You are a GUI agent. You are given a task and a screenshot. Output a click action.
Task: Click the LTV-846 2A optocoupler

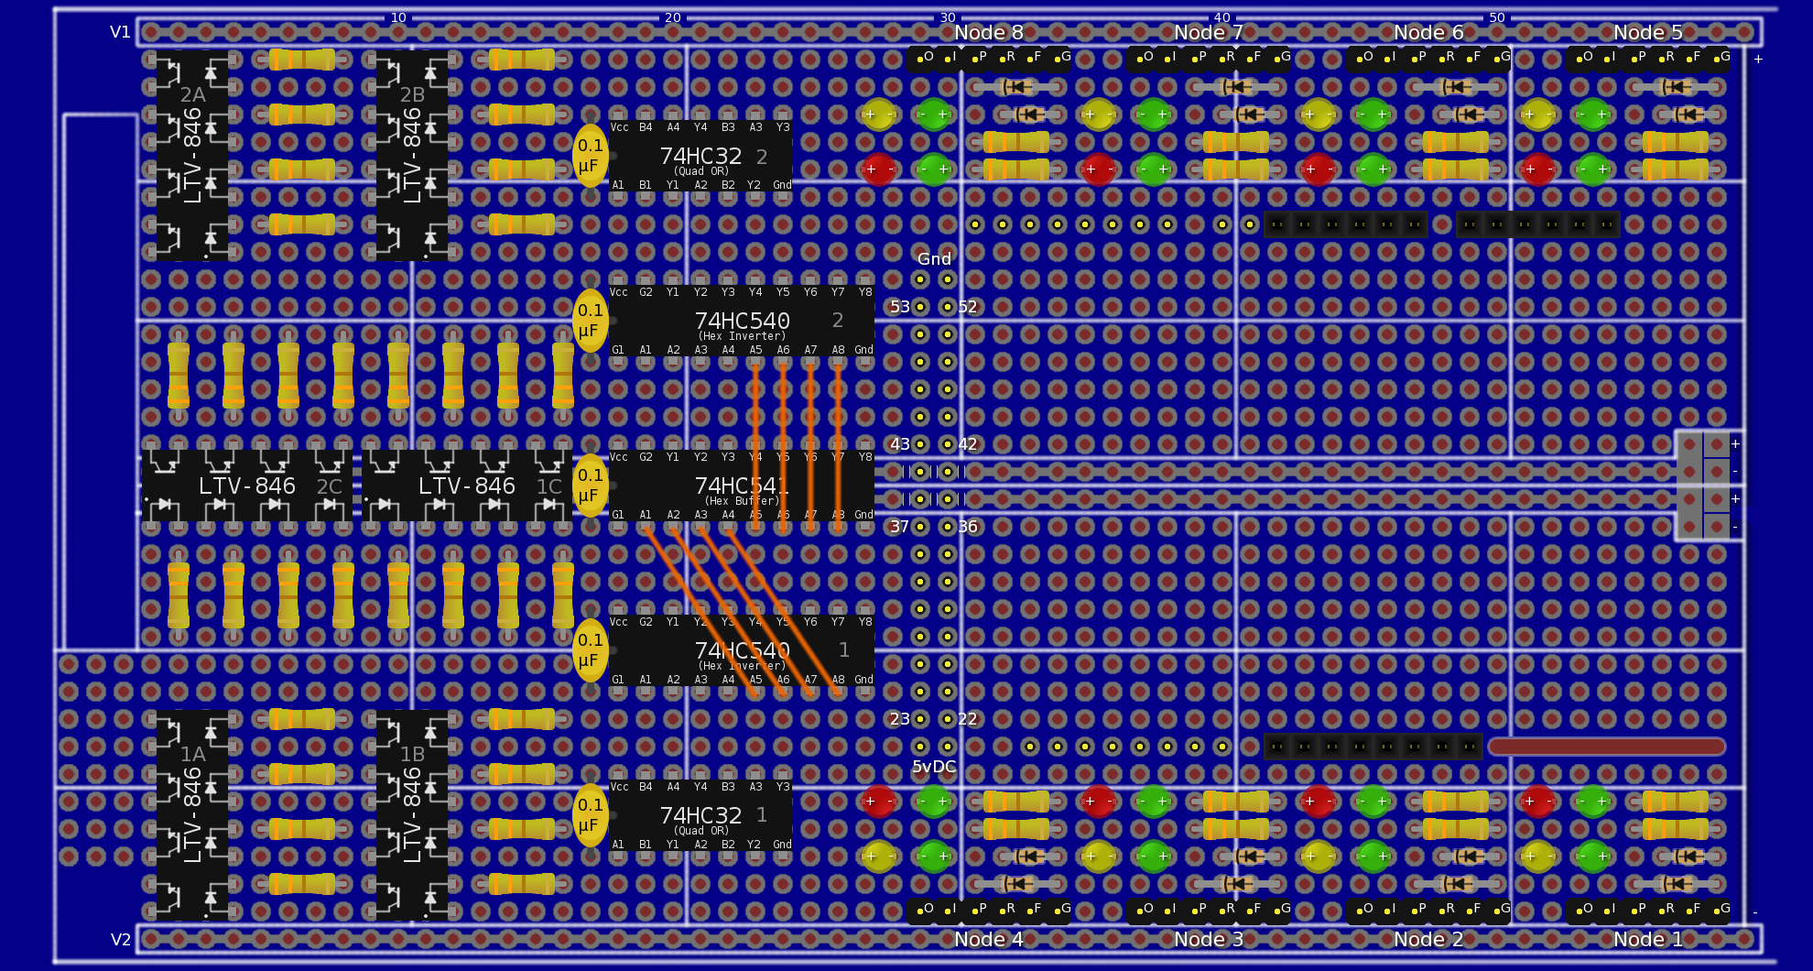pos(192,156)
